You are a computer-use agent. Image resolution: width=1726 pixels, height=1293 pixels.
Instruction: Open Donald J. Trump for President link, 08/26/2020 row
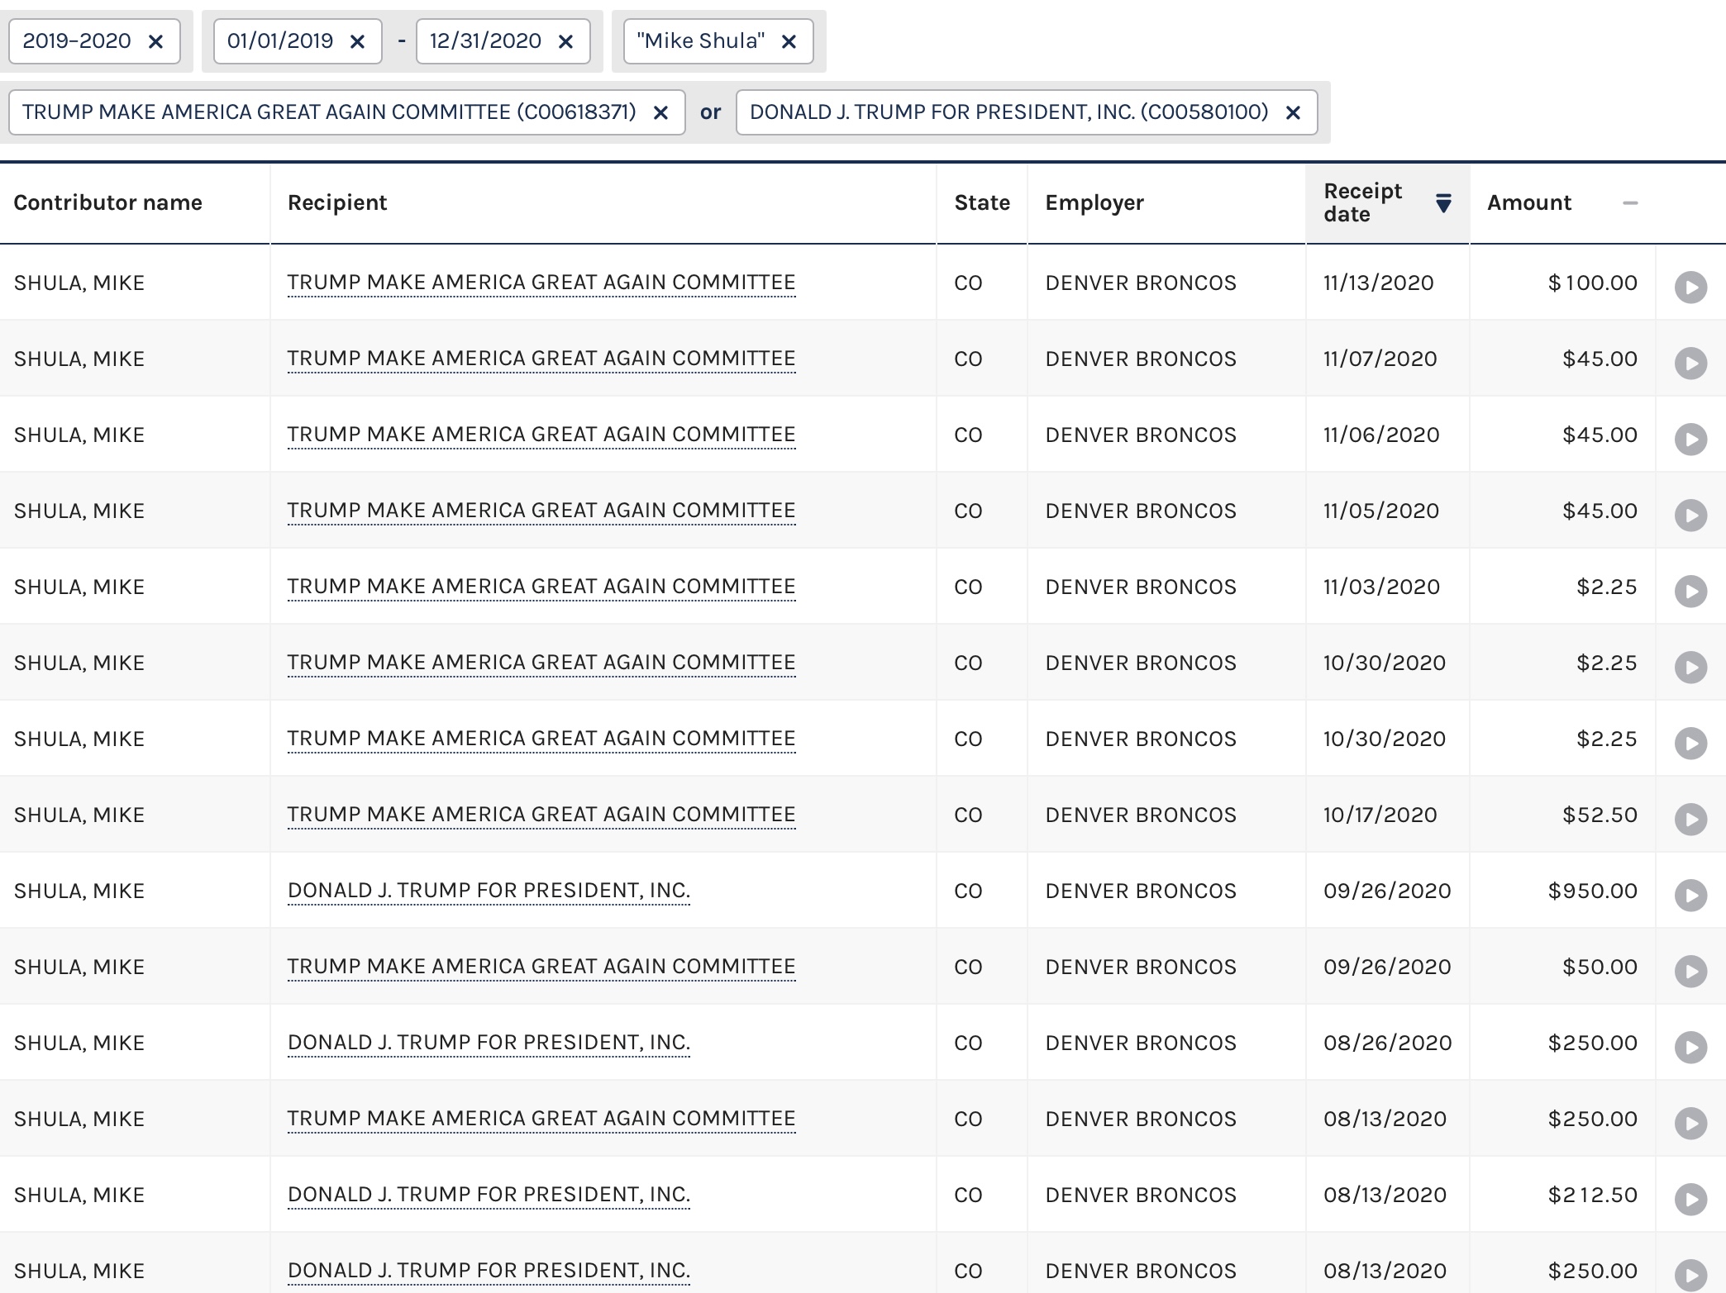click(x=489, y=1043)
